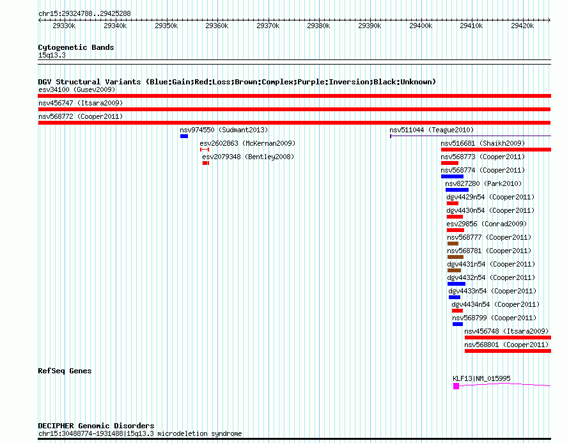Select the red loss bar under nsv516681

(x=496, y=150)
